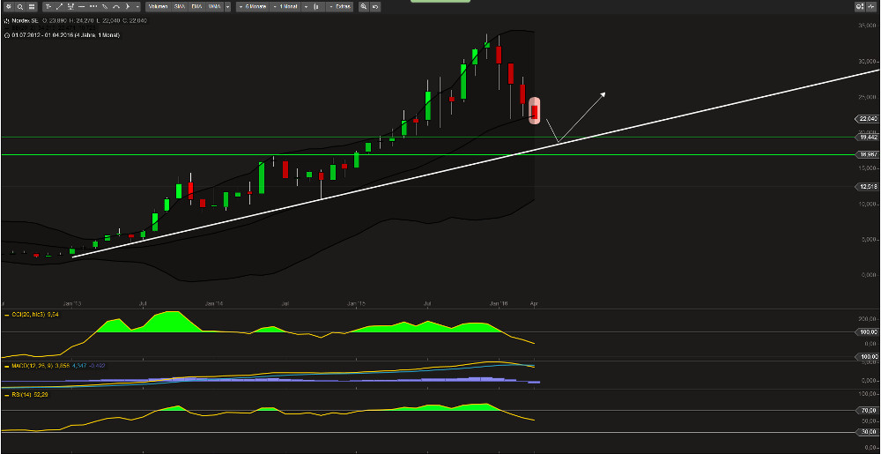The width and height of the screenshot is (881, 454).
Task: Click the 12,518 price level tag
Action: pos(868,187)
